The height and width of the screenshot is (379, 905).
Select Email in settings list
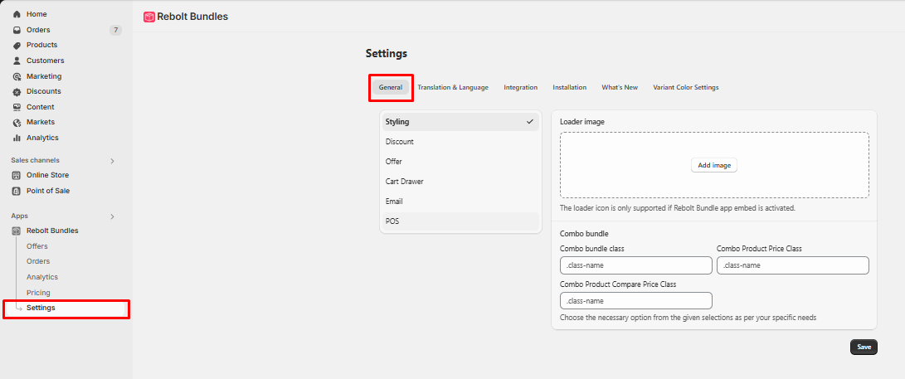click(x=460, y=202)
